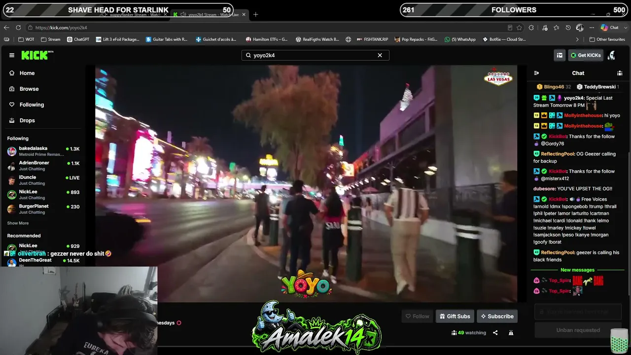Click the green Kick logo
Image resolution: width=631 pixels, height=355 pixels.
click(x=37, y=55)
